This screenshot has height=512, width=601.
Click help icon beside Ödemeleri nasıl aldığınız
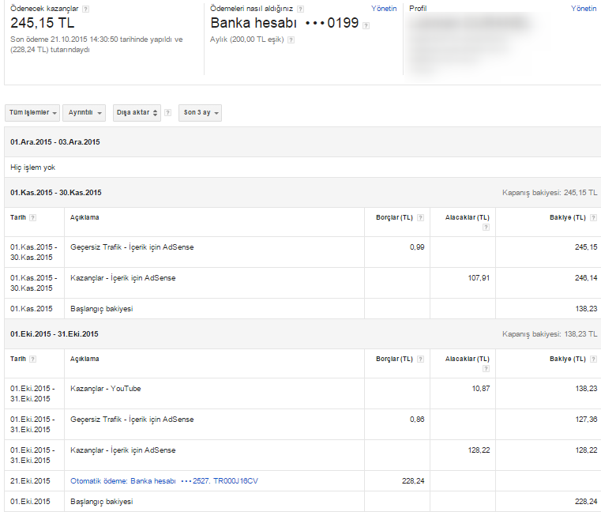coord(300,9)
